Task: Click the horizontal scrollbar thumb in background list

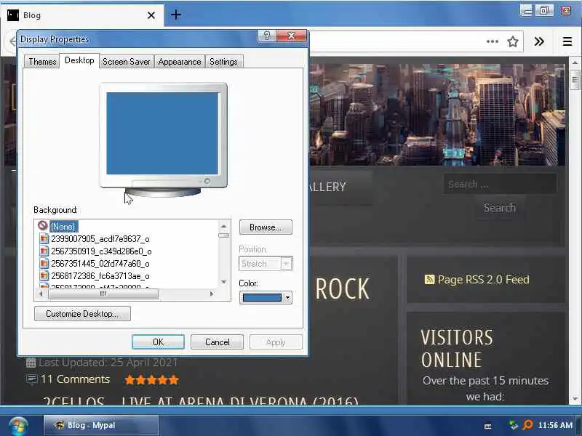Action: [x=103, y=294]
